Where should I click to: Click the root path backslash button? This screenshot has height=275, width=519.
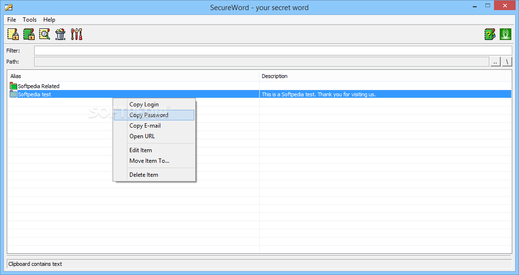click(x=507, y=62)
